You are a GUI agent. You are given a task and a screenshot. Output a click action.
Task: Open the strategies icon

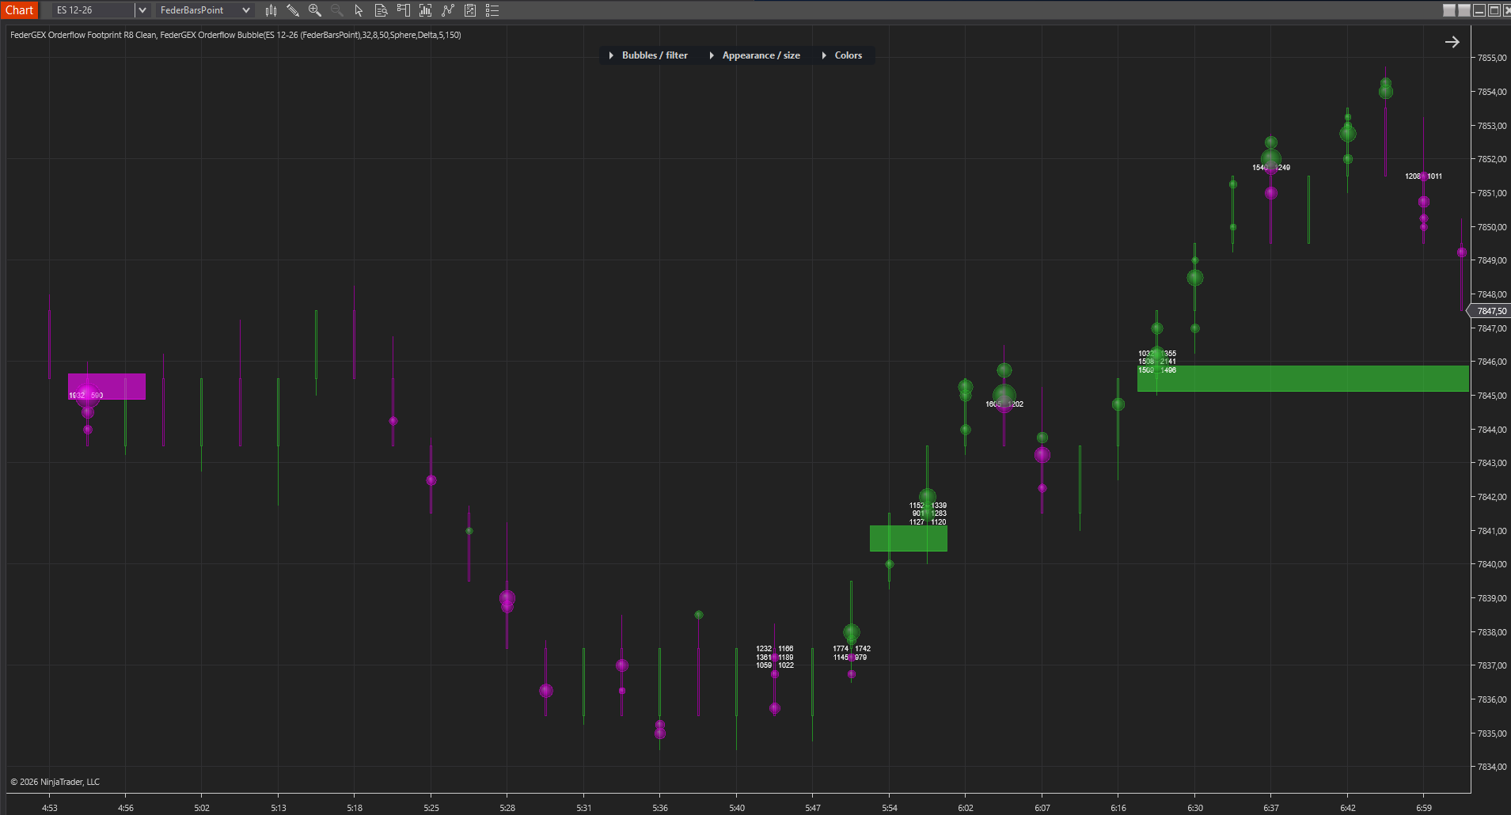470,10
